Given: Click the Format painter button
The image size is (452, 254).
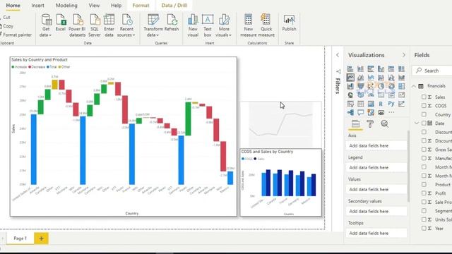Looking at the screenshot, I should [16, 35].
